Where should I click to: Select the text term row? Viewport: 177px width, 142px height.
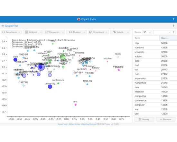coord(155,109)
